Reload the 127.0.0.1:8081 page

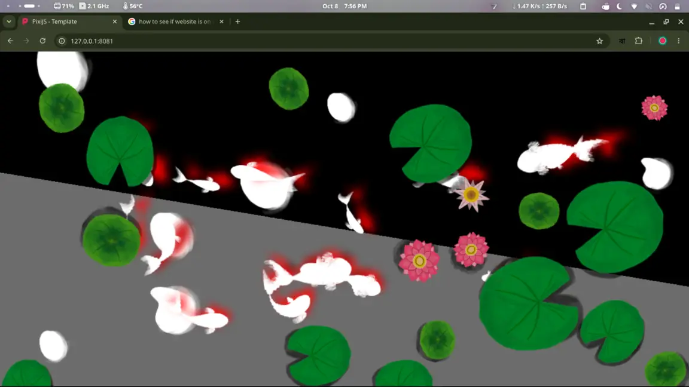tap(42, 41)
